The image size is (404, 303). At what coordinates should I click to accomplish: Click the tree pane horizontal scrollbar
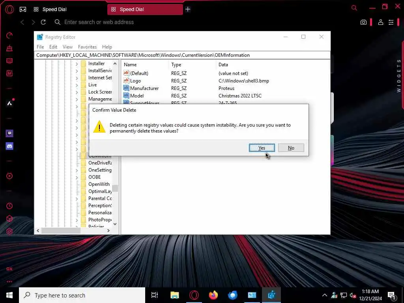pos(61,230)
